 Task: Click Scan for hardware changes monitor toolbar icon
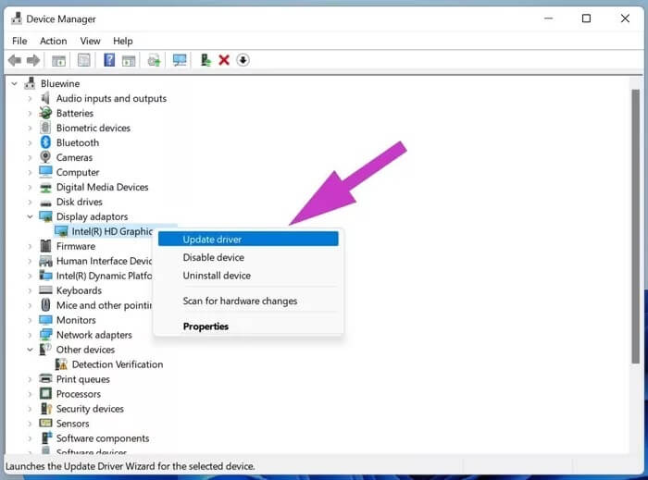click(180, 60)
